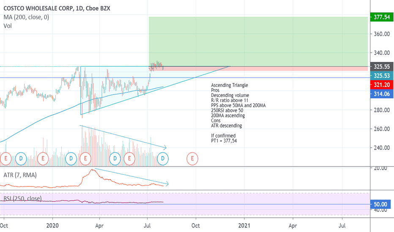This screenshot has height=232, width=394.
Task: Select the RSI (250, close) indicator label
Action: pos(22,199)
